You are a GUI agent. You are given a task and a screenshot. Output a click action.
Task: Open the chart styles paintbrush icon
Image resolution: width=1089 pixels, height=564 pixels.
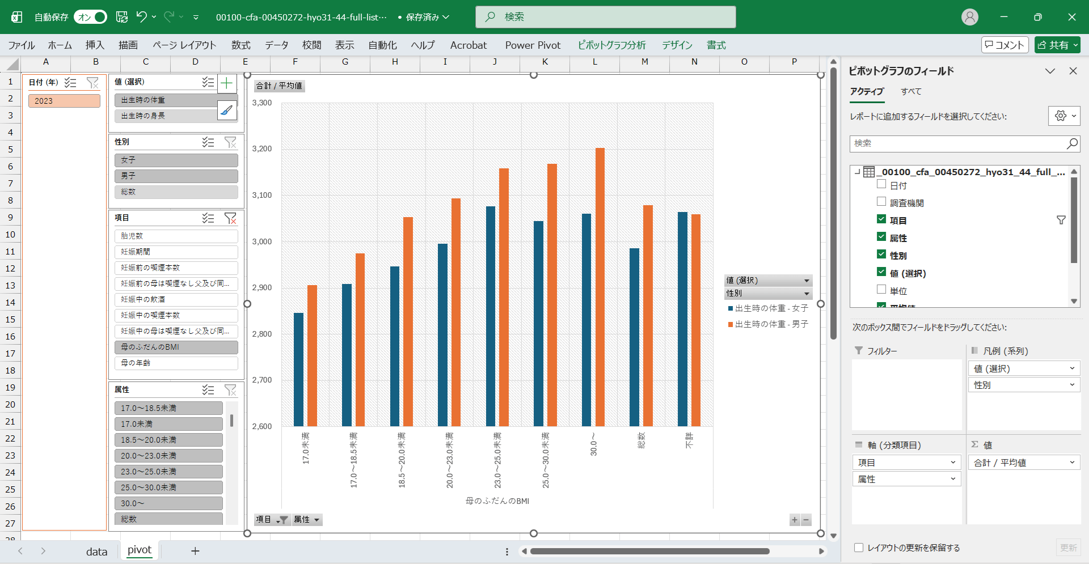coord(227,110)
